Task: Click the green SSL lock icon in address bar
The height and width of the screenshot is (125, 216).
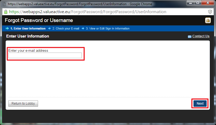Action: 6,12
